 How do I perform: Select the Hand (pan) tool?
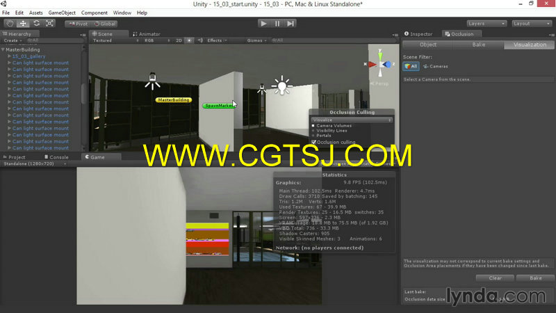pyautogui.click(x=10, y=24)
